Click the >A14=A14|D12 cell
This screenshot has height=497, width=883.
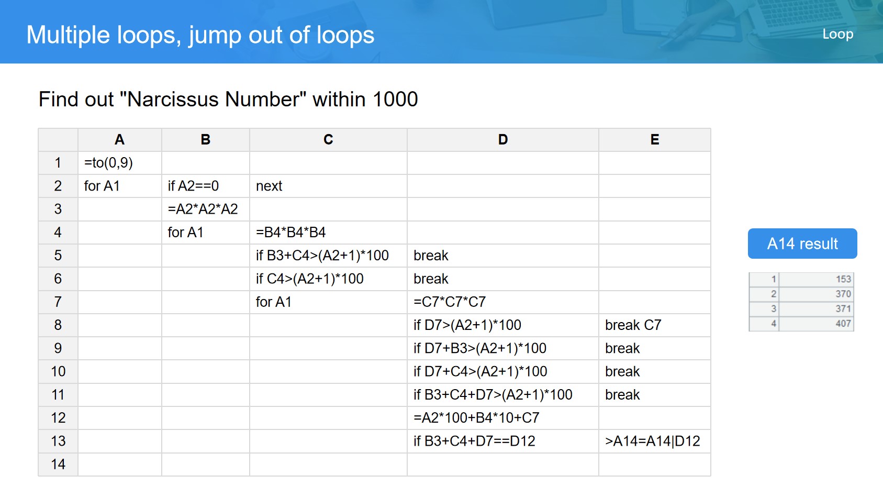tap(654, 441)
